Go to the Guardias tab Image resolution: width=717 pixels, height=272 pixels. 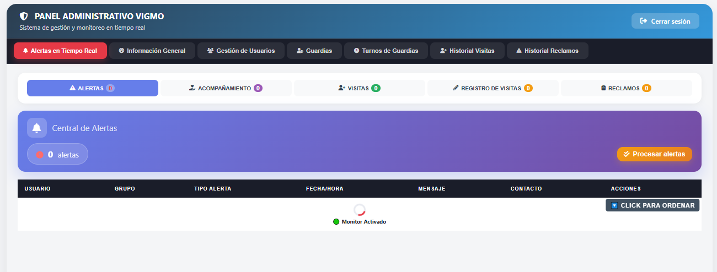[x=314, y=51]
